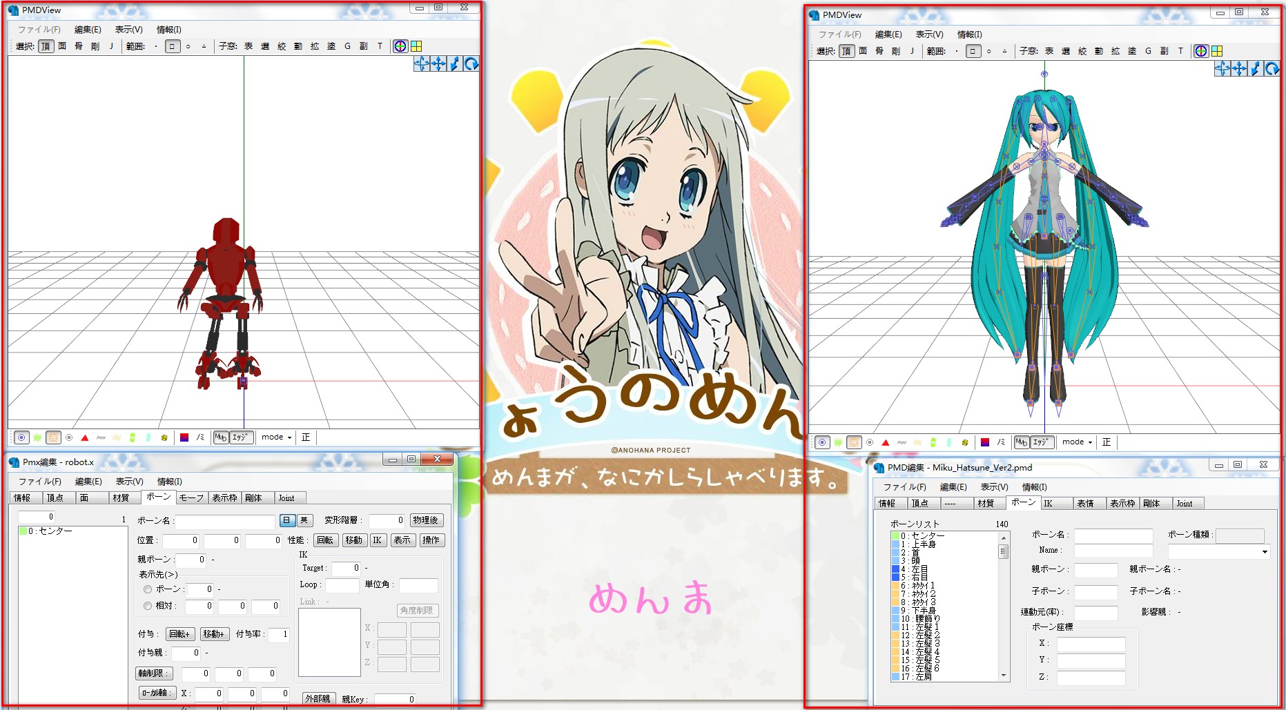Image resolution: width=1286 pixels, height=710 pixels.
Task: Select the ボーン radio button under 表示先
Action: [x=148, y=589]
